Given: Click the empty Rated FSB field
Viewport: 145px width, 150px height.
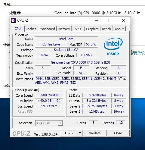Looking at the screenshot, I should (x=49, y=111).
